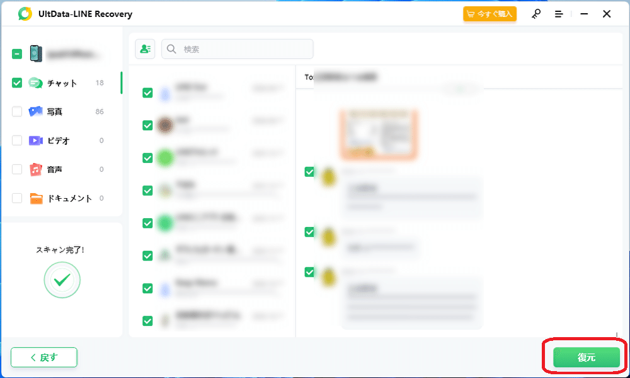Select the チャット category label
The image size is (630, 378).
[62, 83]
